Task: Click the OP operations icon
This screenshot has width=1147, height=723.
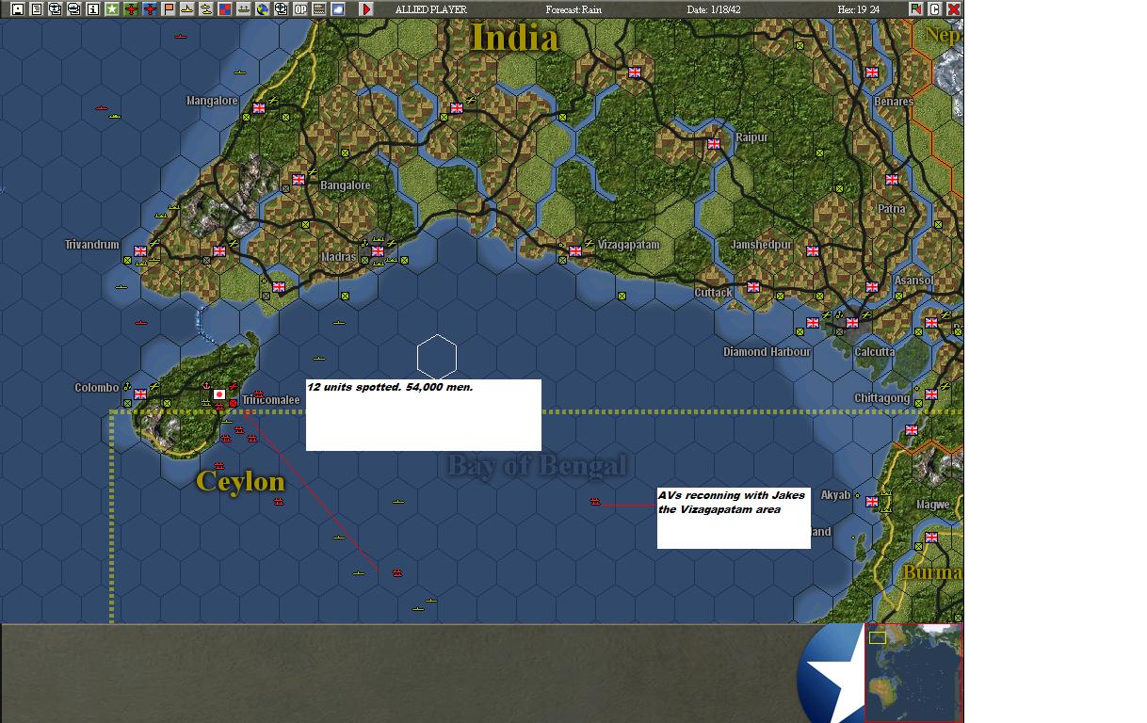Action: tap(300, 9)
